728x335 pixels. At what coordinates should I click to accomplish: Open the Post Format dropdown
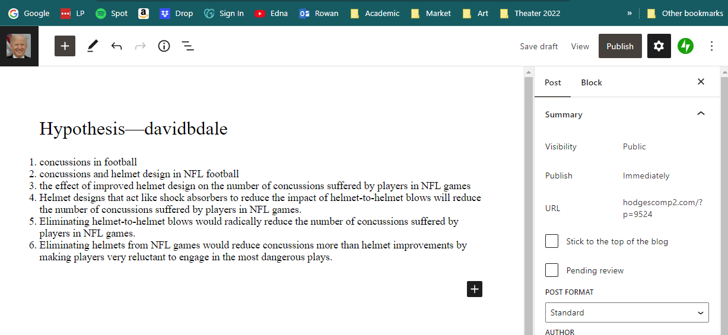[x=627, y=312]
